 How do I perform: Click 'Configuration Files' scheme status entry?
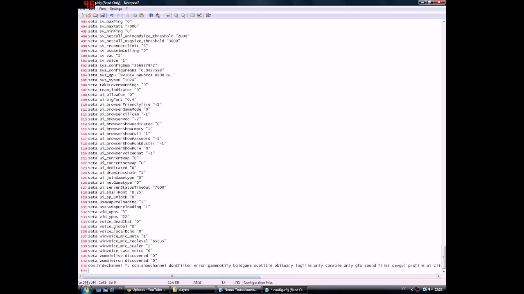[258, 282]
